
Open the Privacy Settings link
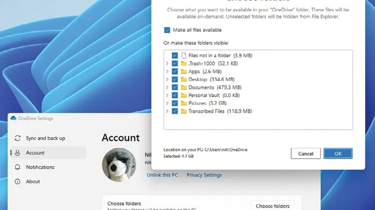204,175
